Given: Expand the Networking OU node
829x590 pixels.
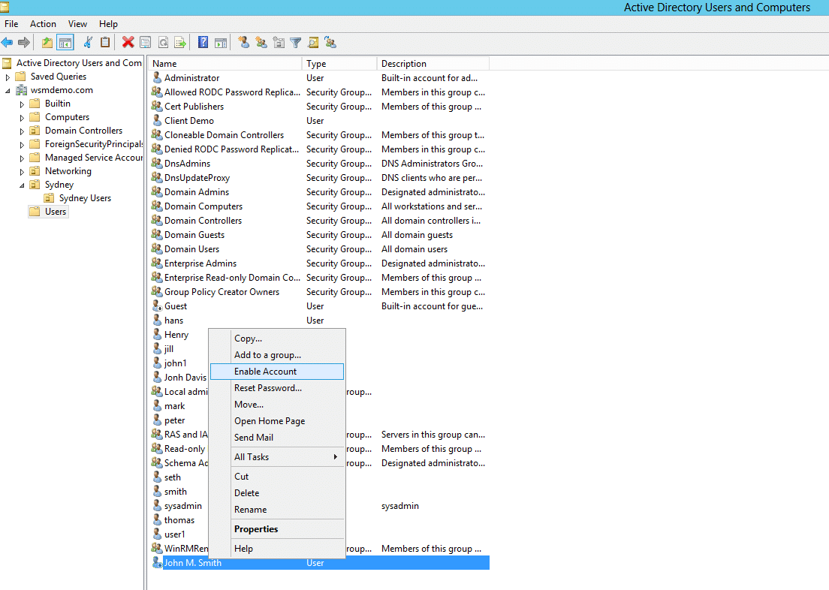Looking at the screenshot, I should pos(22,172).
